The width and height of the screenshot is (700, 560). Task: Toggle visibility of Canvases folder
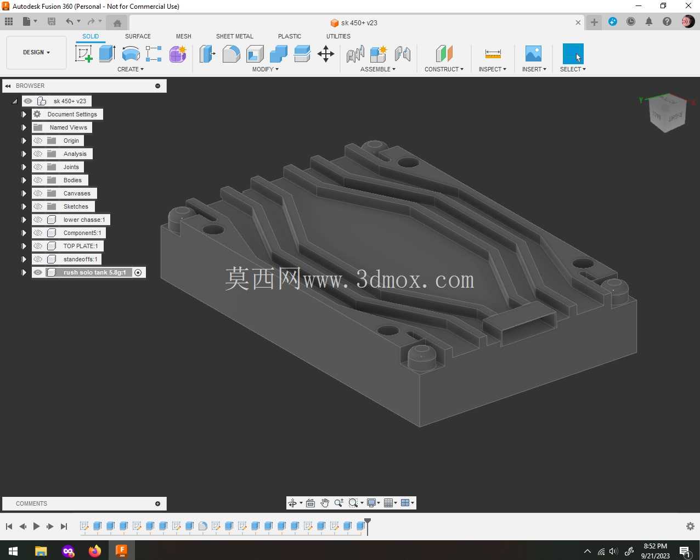38,193
